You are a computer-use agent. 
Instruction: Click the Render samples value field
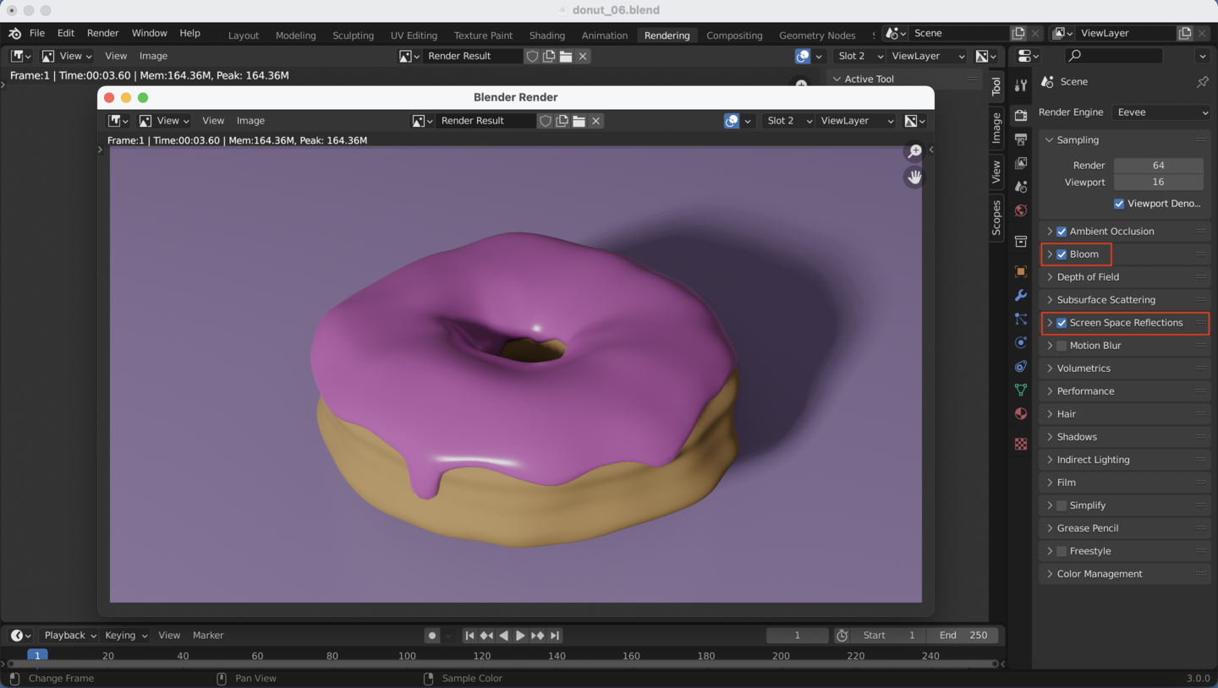[x=1158, y=166]
